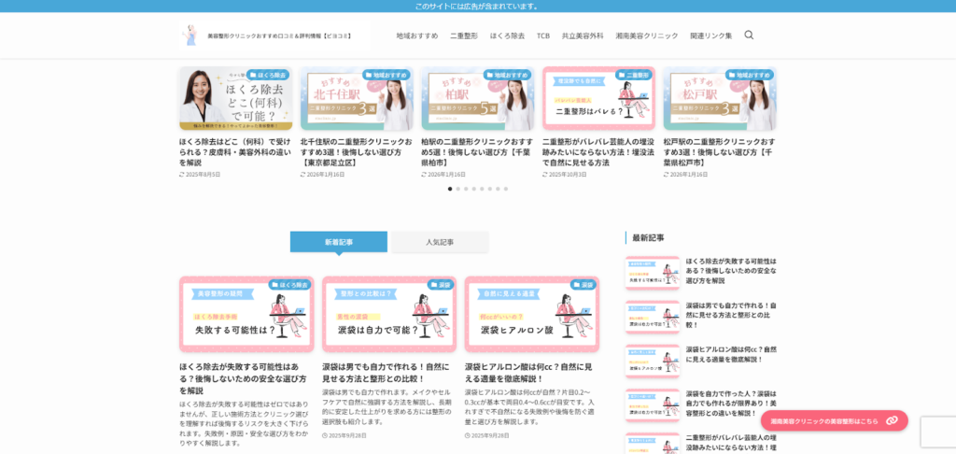Click 地域おすすめ tag on 柏駅 card
This screenshot has height=454, width=956.
(507, 75)
